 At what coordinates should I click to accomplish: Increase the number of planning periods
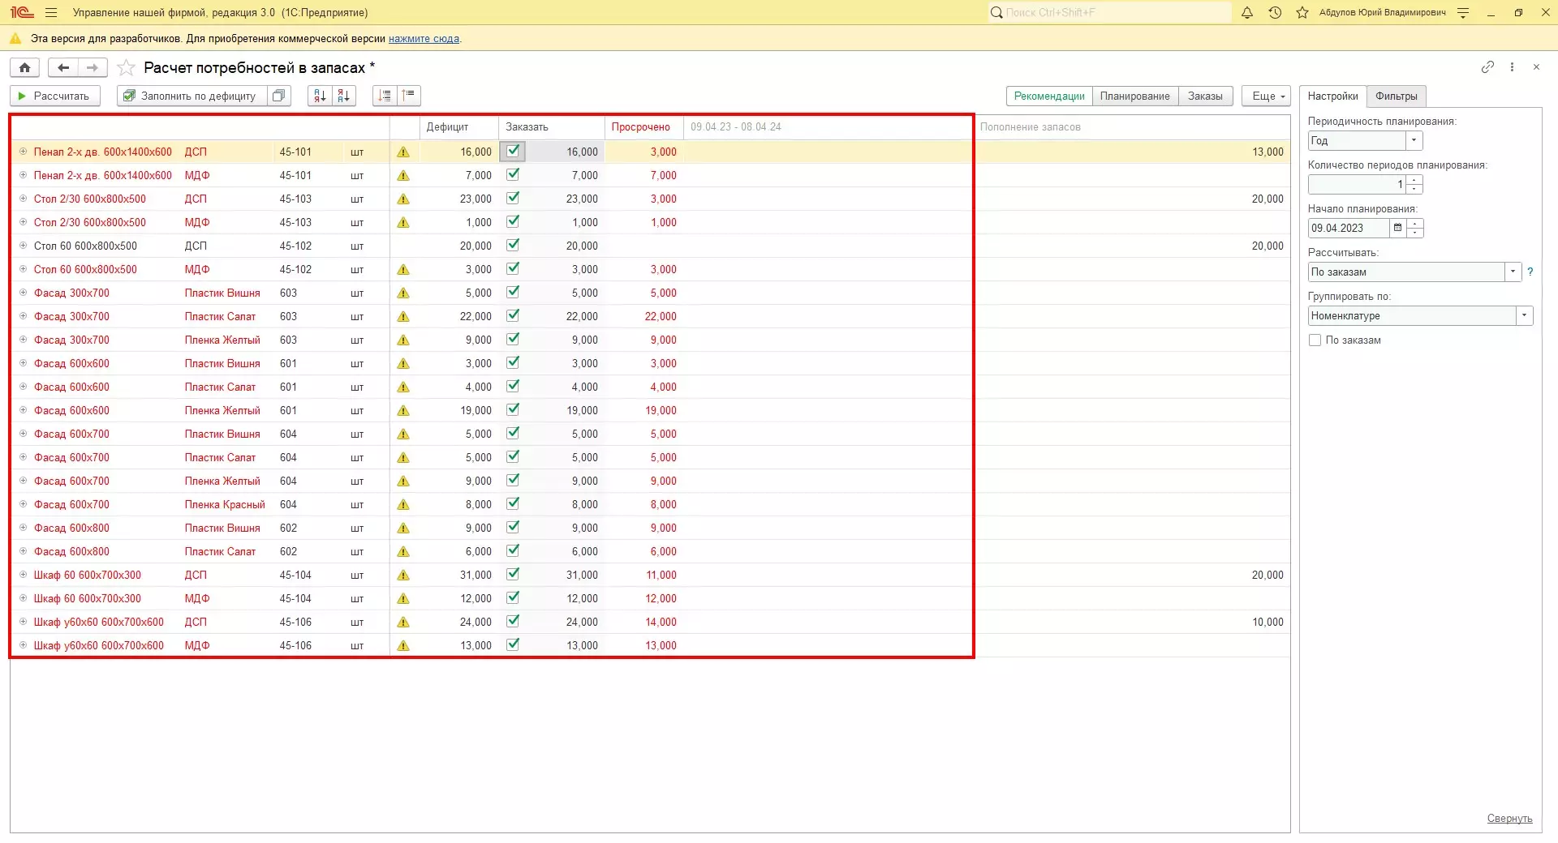point(1414,180)
